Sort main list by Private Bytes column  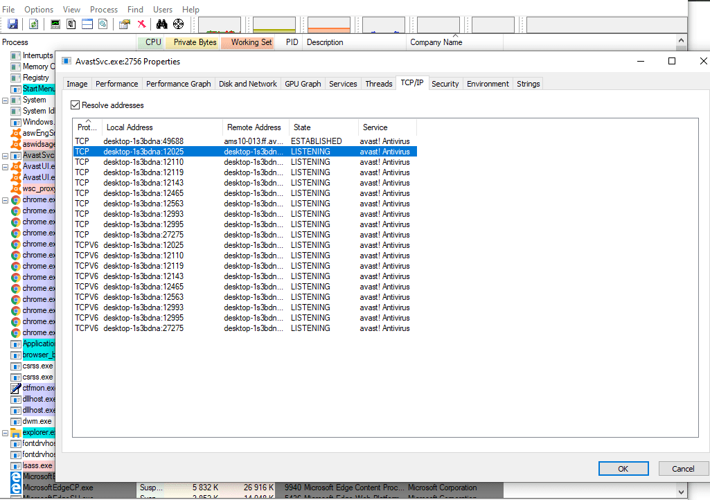[192, 42]
